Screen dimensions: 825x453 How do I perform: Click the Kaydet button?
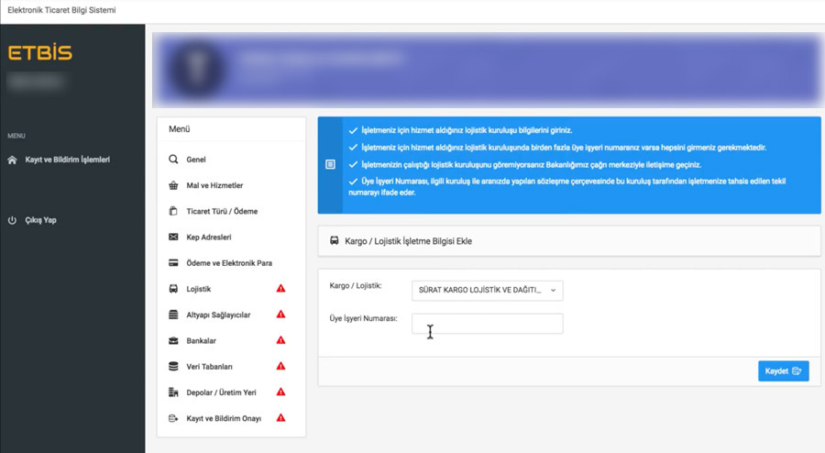(x=784, y=370)
